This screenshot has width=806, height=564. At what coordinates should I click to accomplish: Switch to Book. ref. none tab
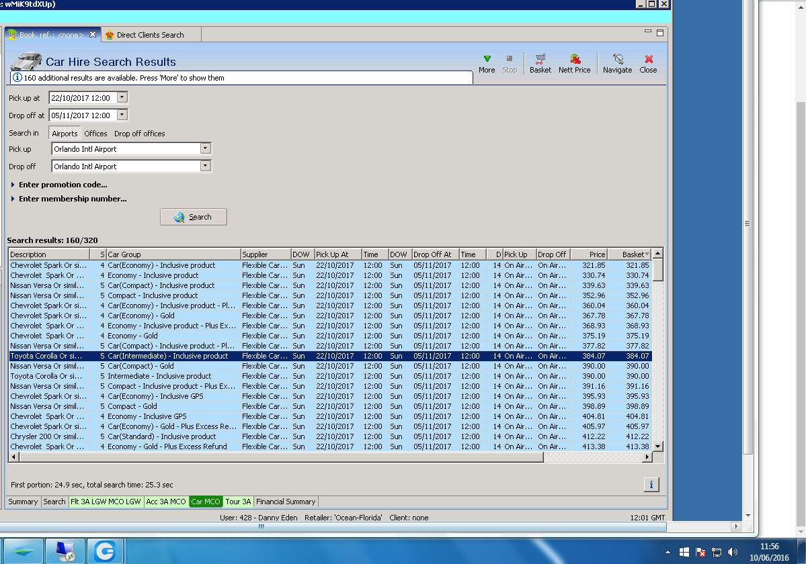(51, 35)
